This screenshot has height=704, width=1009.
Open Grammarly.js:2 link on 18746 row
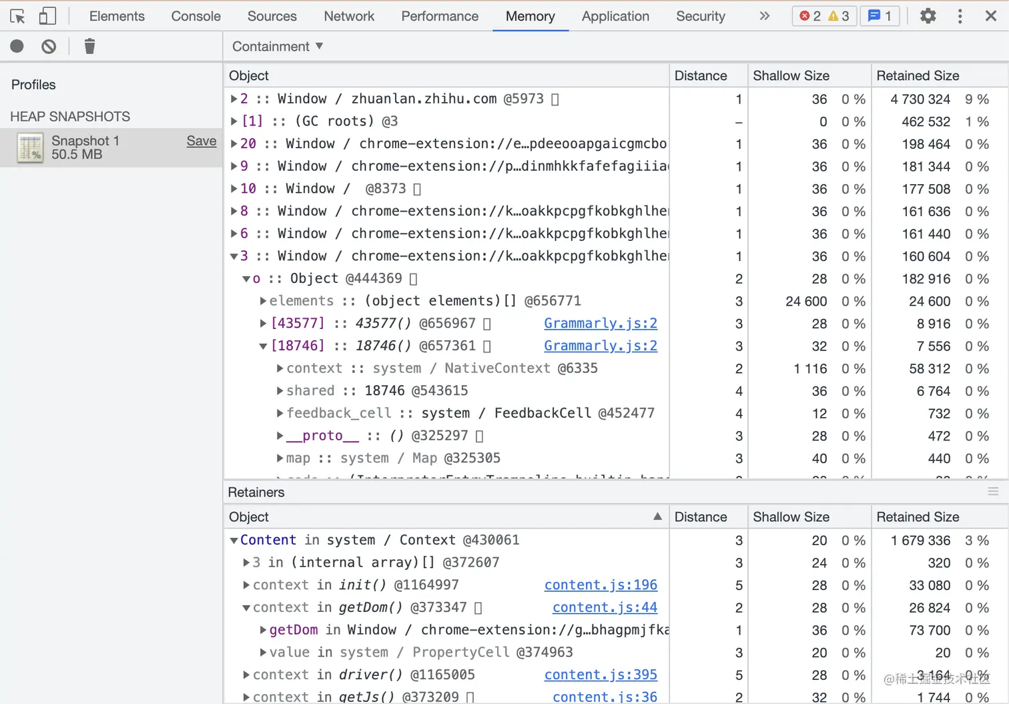[x=601, y=346]
